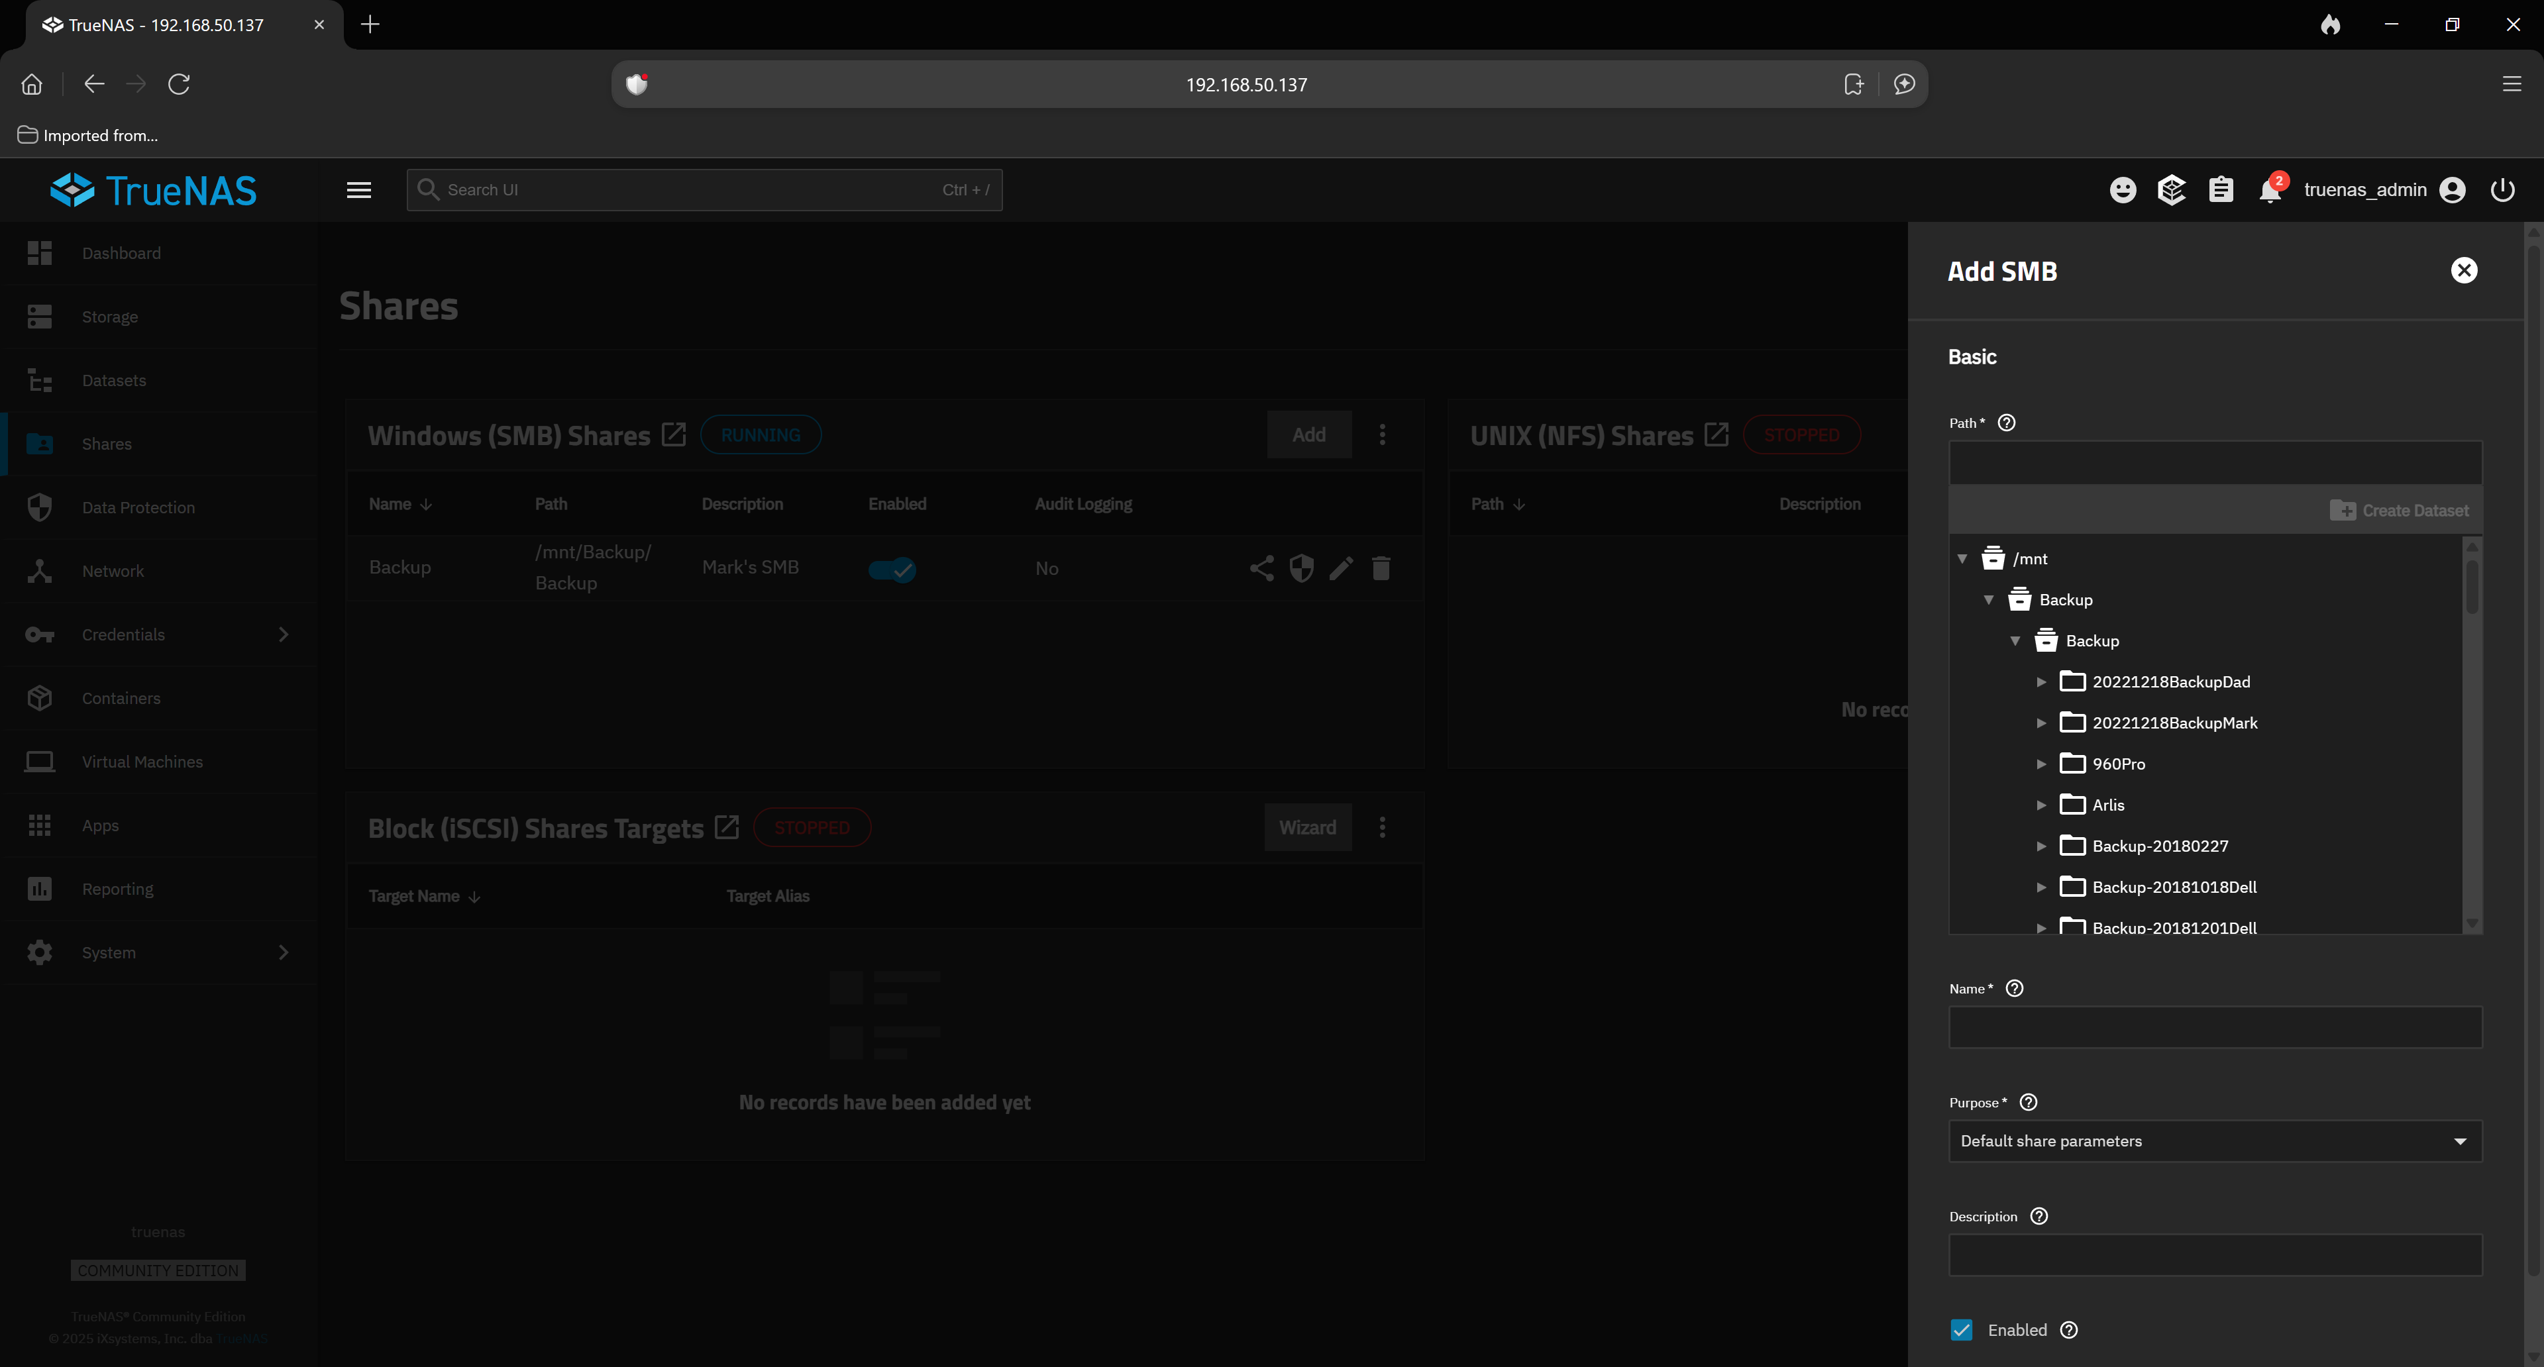Expand the 20221218BackupDad folder
Image resolution: width=2544 pixels, height=1367 pixels.
pyautogui.click(x=2041, y=682)
